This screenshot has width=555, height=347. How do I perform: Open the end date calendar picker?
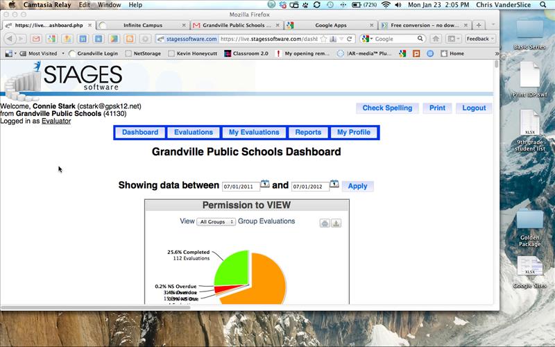coord(334,184)
